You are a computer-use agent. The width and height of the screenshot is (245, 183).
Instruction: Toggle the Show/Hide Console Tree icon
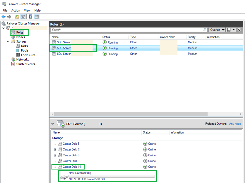23,17
